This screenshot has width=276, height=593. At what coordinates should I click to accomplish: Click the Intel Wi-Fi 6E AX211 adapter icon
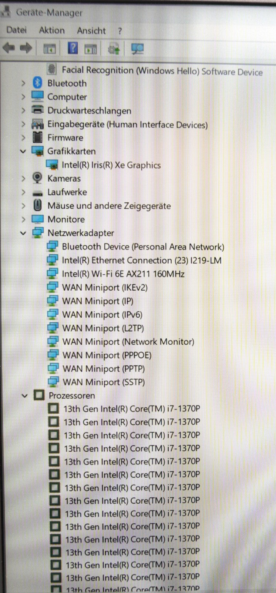coord(53,274)
